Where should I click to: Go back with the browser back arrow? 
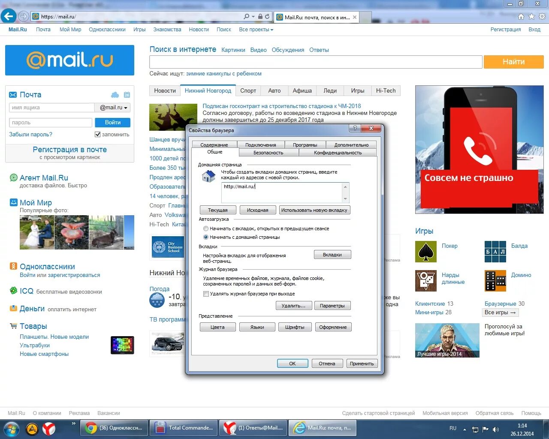coord(9,16)
